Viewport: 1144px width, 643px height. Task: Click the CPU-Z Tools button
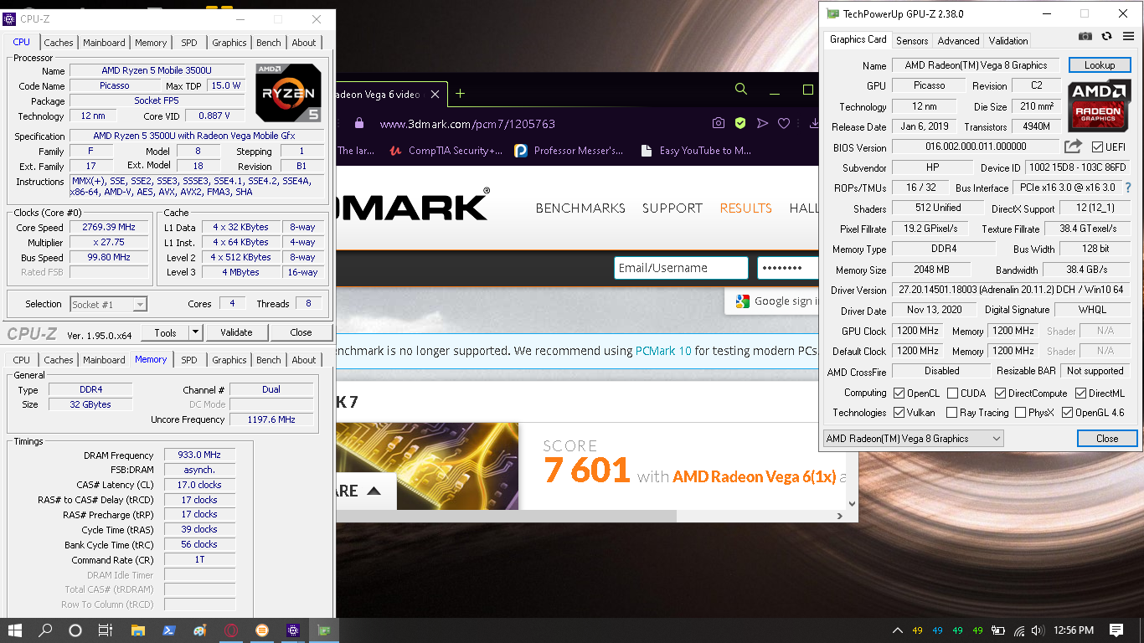point(165,333)
